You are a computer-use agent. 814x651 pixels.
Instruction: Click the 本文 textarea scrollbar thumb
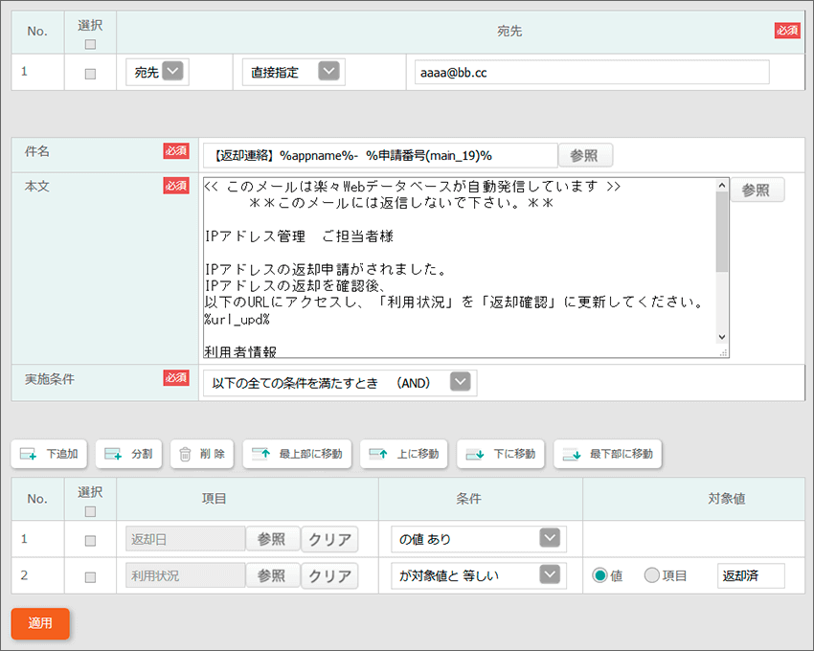(722, 232)
